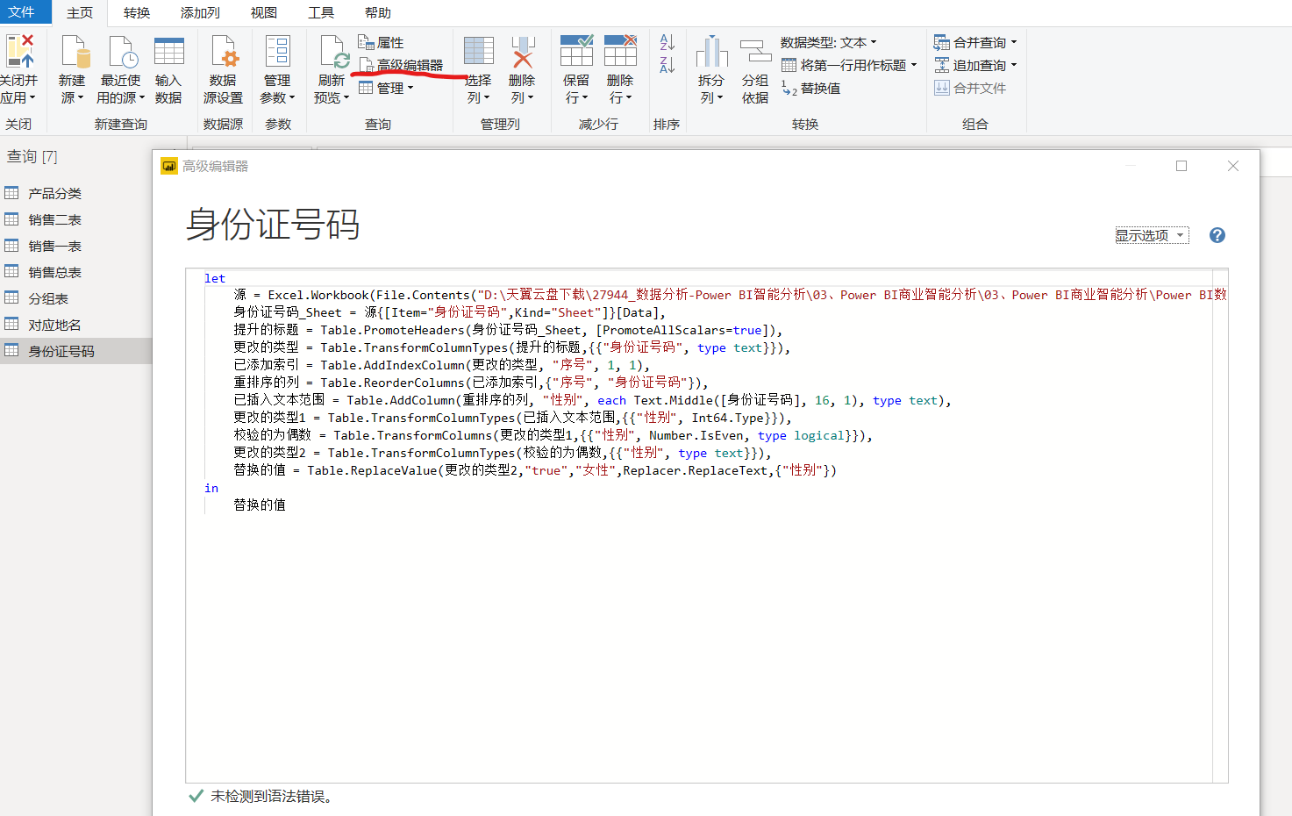Image resolution: width=1292 pixels, height=816 pixels.
Task: Open the New Source icon
Action: [x=75, y=51]
